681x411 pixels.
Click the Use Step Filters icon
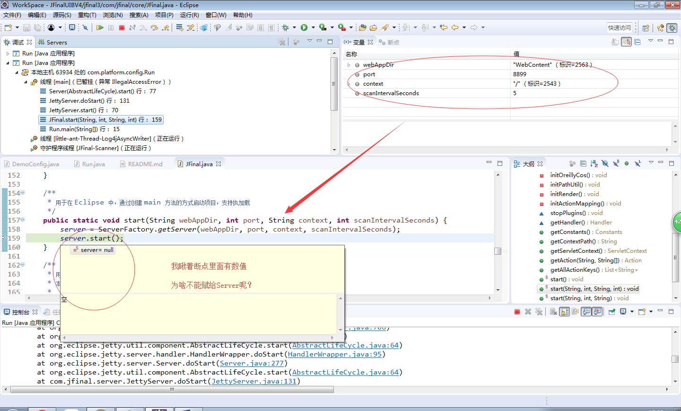191,27
